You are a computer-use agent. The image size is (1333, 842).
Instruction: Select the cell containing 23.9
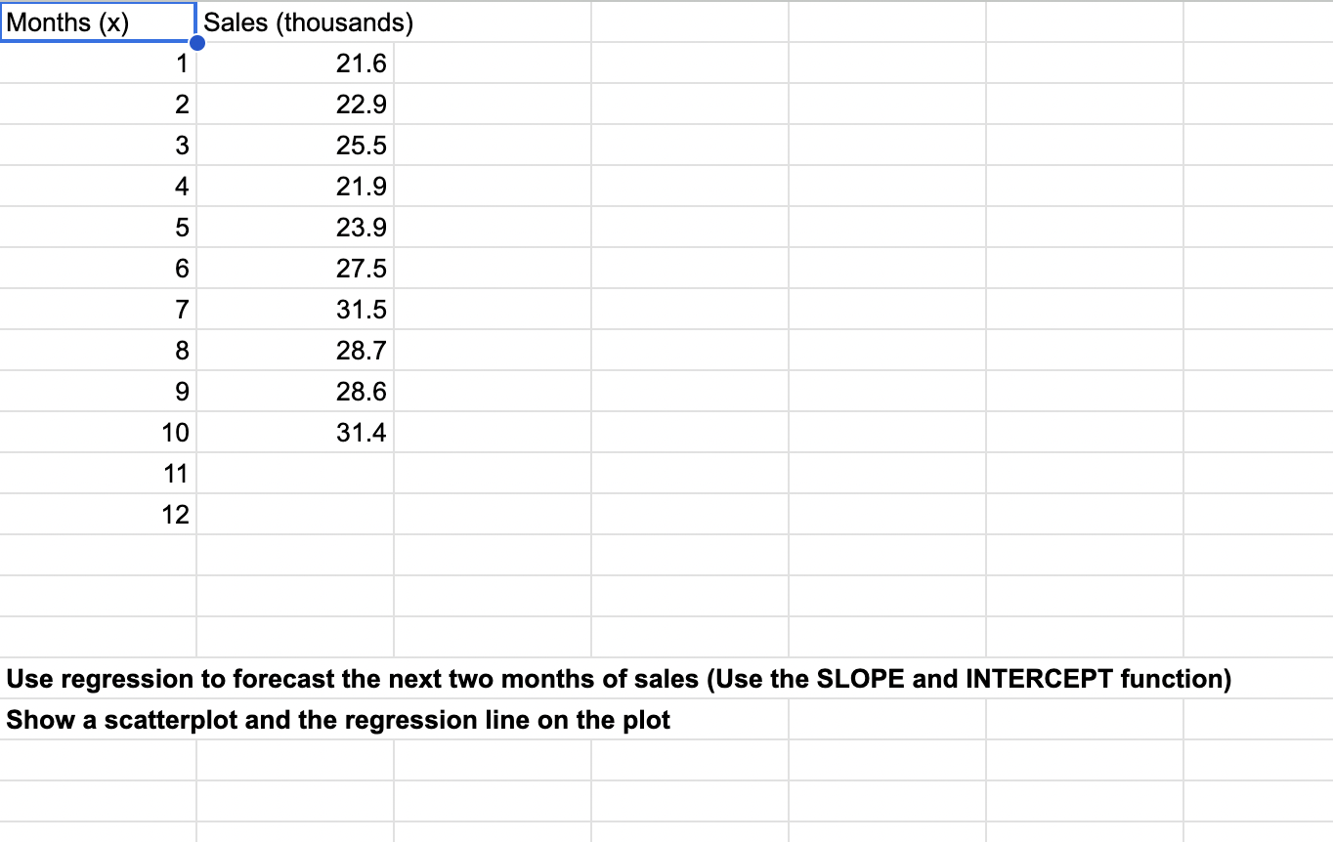[x=293, y=227]
